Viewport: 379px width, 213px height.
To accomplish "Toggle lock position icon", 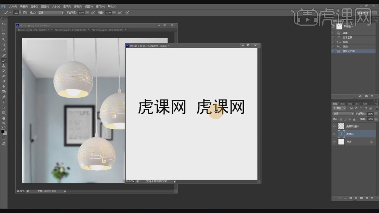I will click(350, 120).
